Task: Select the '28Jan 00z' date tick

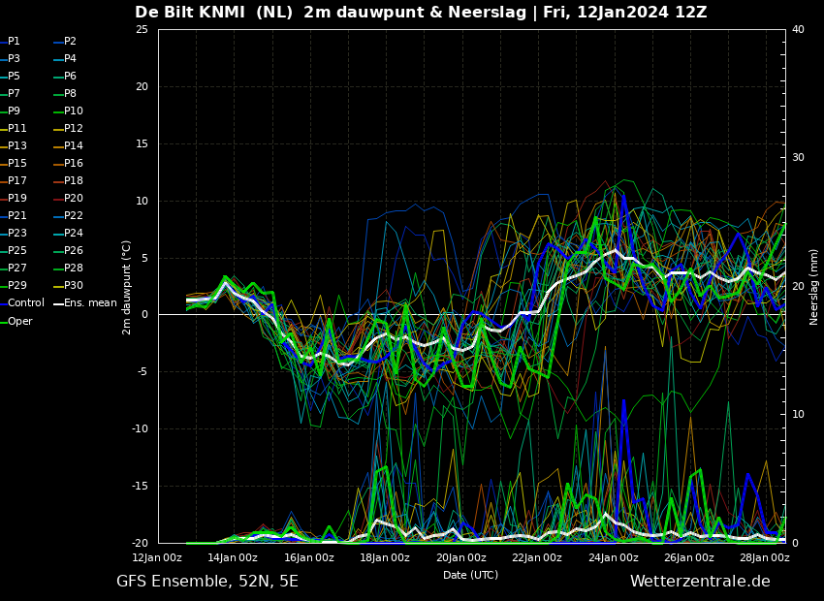Action: [765, 558]
